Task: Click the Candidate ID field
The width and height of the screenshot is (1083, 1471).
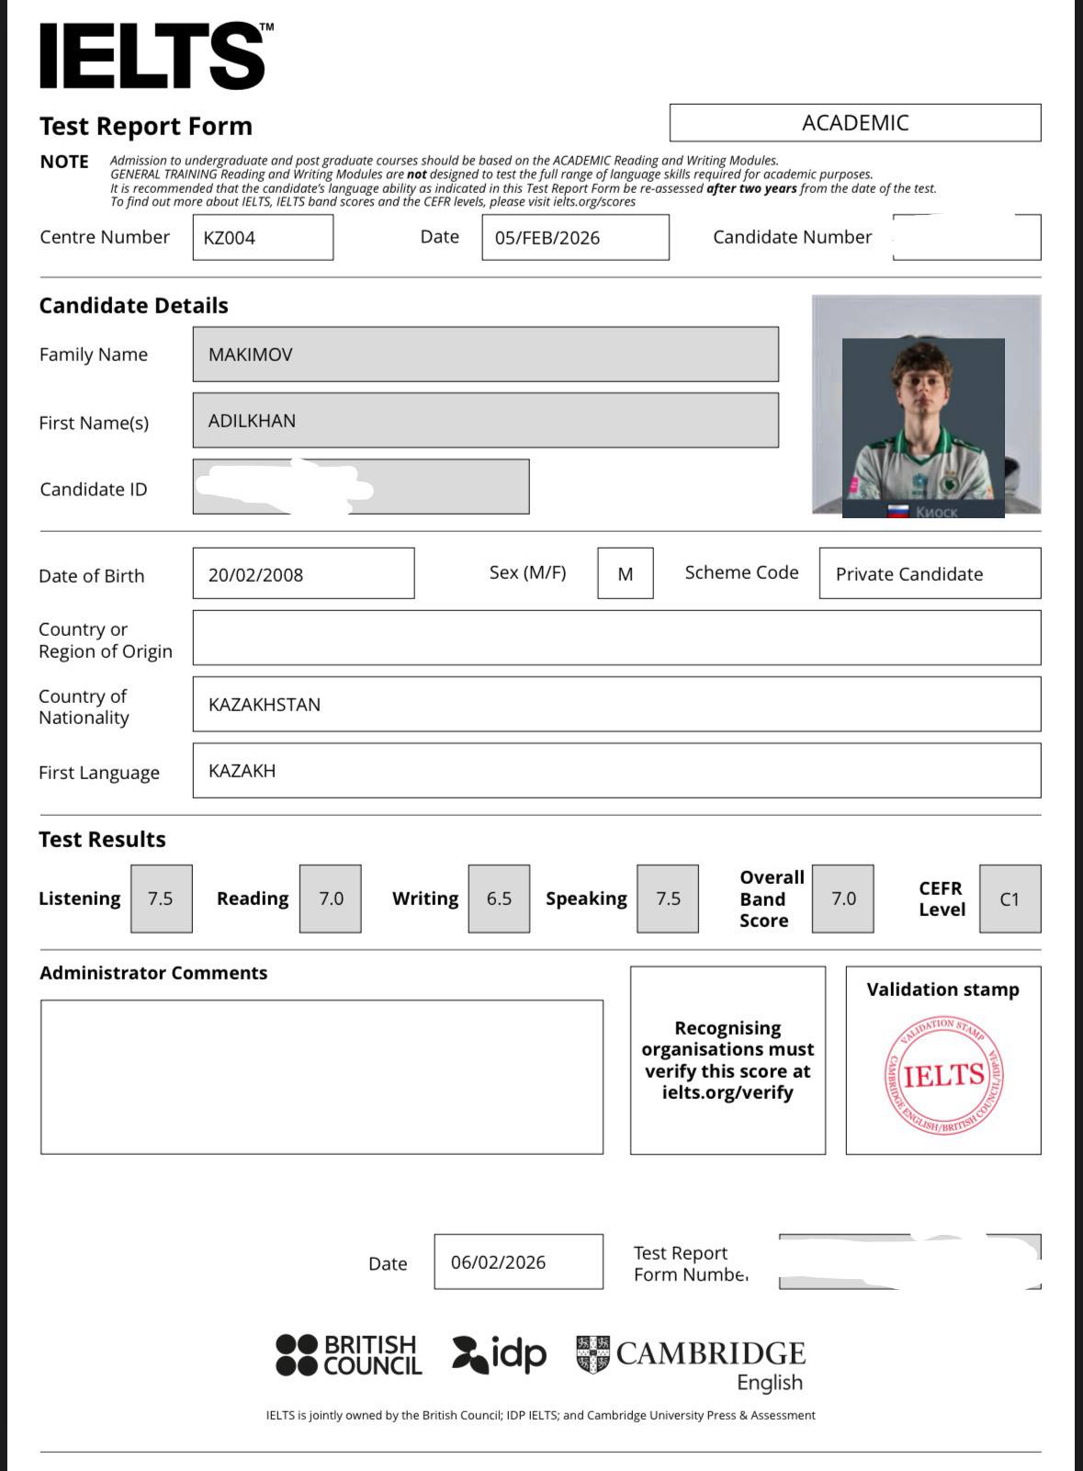Action: coord(361,487)
